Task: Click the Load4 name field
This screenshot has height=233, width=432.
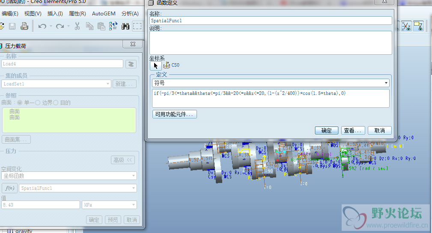Action: (62, 64)
